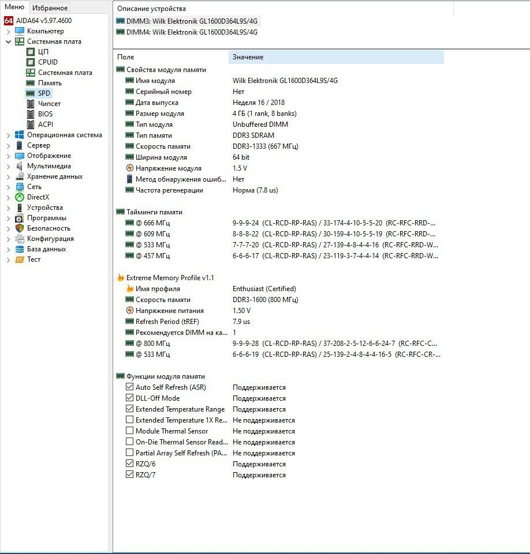Click the Компьютер monitor icon
Screen dimensions: 530x554
(x=20, y=31)
